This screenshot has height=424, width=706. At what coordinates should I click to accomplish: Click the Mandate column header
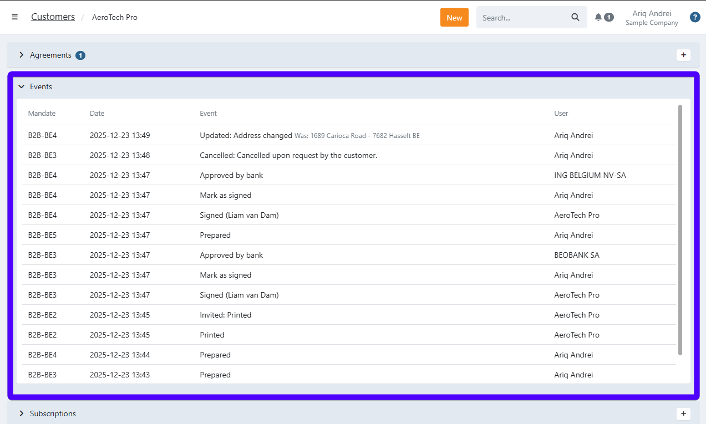(42, 113)
